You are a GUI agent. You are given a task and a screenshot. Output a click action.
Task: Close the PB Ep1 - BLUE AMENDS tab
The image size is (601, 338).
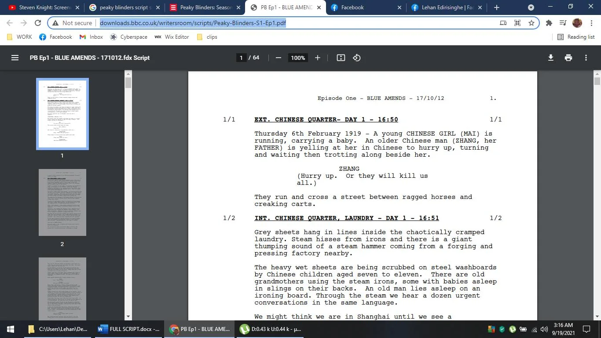[x=319, y=7]
